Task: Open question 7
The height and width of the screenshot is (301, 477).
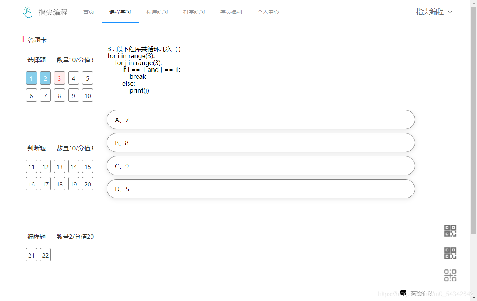Action: (x=45, y=95)
